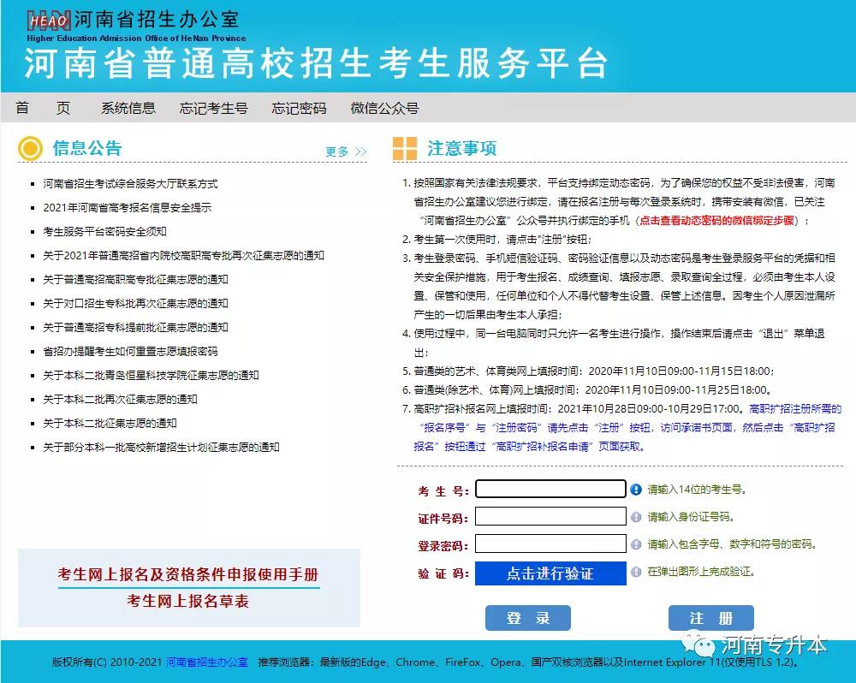Click the blue info icon next to 考生号 field

click(x=636, y=490)
